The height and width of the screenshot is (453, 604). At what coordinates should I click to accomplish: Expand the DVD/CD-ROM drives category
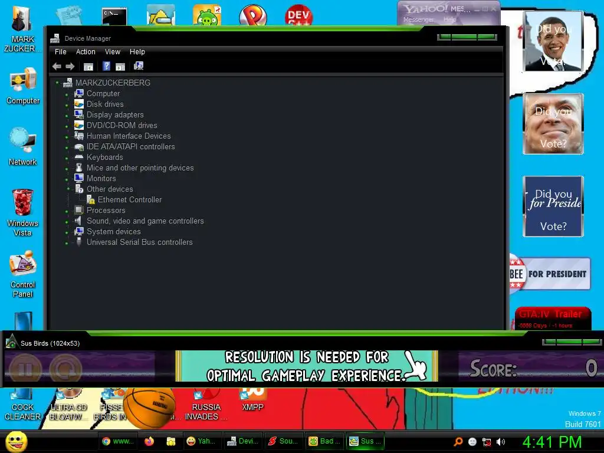67,126
